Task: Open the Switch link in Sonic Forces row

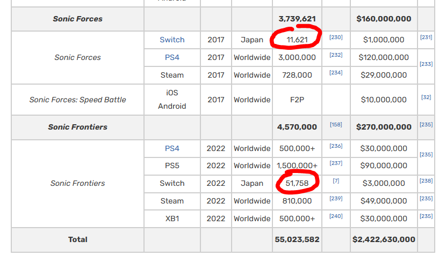Action: point(172,40)
